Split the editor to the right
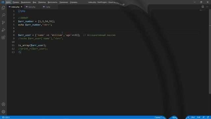The height and width of the screenshot is (119, 211). 203,7
